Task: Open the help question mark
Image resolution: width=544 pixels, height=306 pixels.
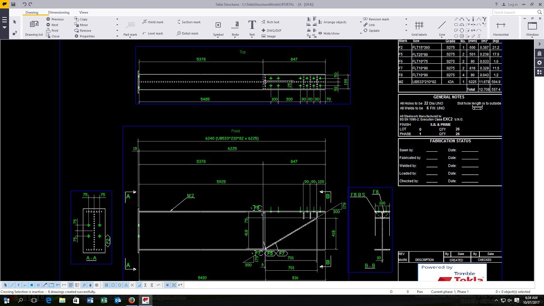Action: coord(496,4)
